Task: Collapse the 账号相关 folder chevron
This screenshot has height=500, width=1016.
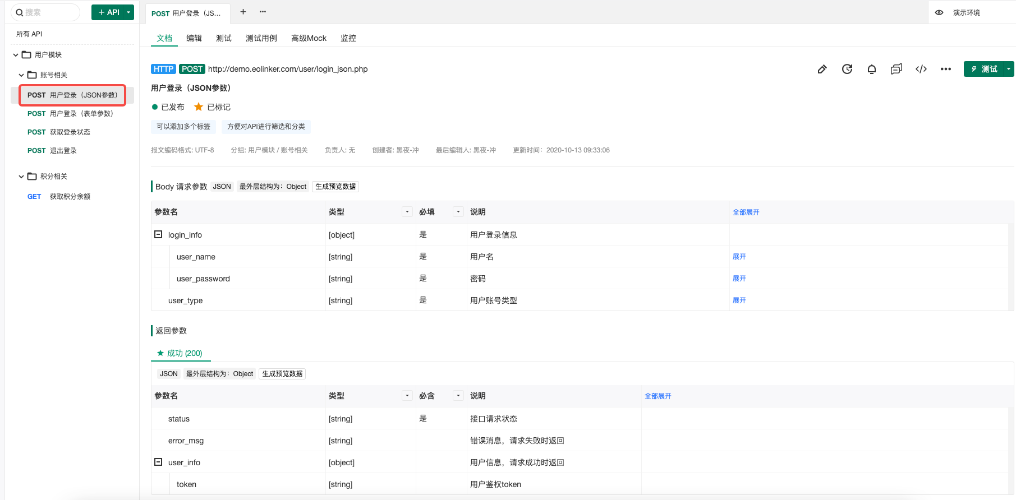Action: coord(21,75)
